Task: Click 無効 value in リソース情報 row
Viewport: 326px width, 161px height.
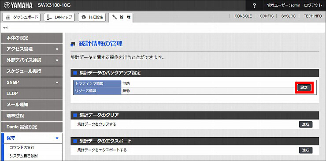Action: (126, 91)
